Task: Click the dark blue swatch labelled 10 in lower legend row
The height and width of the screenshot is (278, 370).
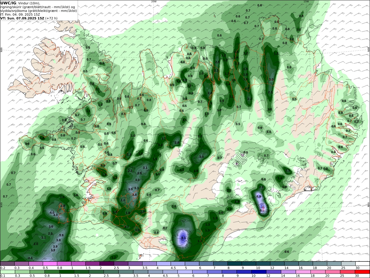Action: pyautogui.click(x=258, y=272)
